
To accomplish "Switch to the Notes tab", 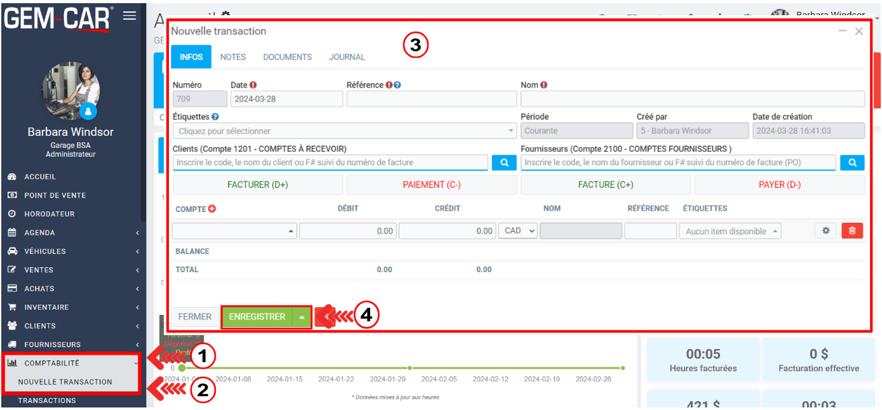I will click(x=233, y=57).
